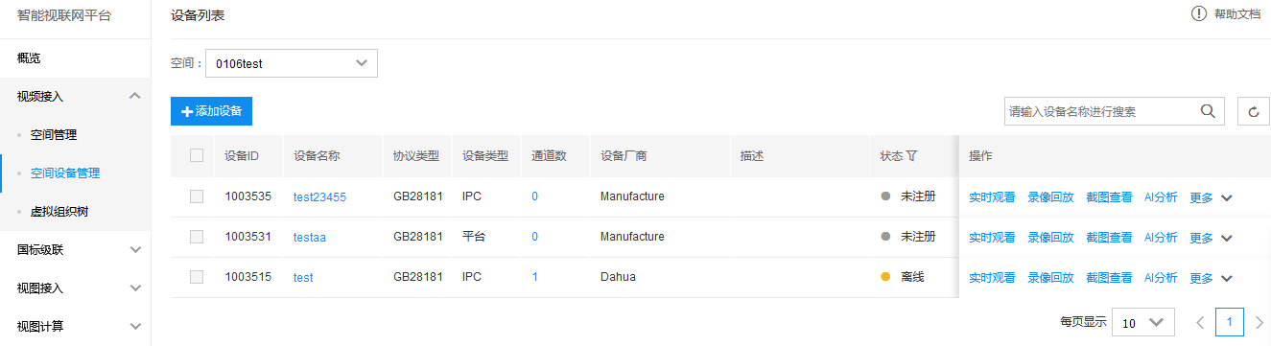1271x346 pixels.
Task: Expand 更多 chevron for test23455 row
Action: pos(1227,197)
